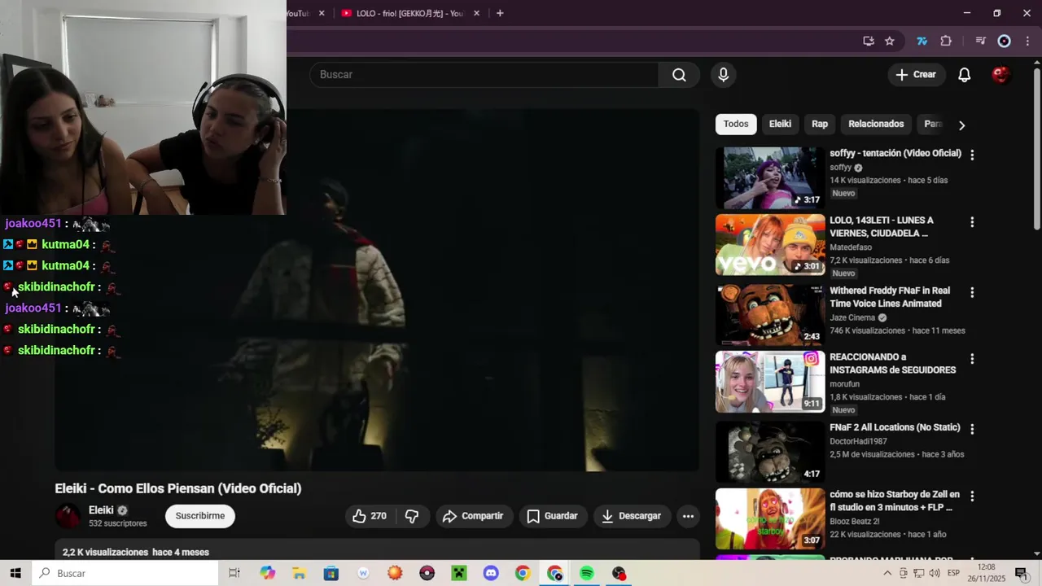Click the Descargar button

(631, 516)
